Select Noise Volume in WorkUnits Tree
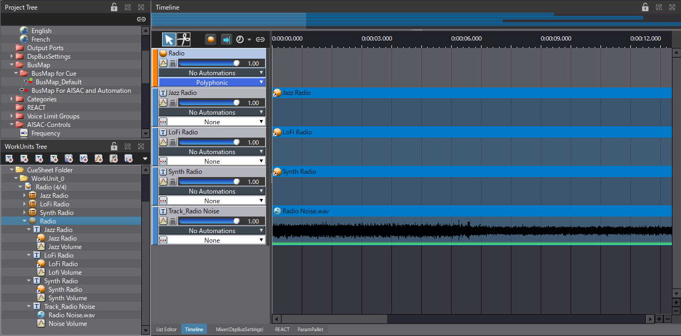Image resolution: width=681 pixels, height=336 pixels. click(x=68, y=324)
